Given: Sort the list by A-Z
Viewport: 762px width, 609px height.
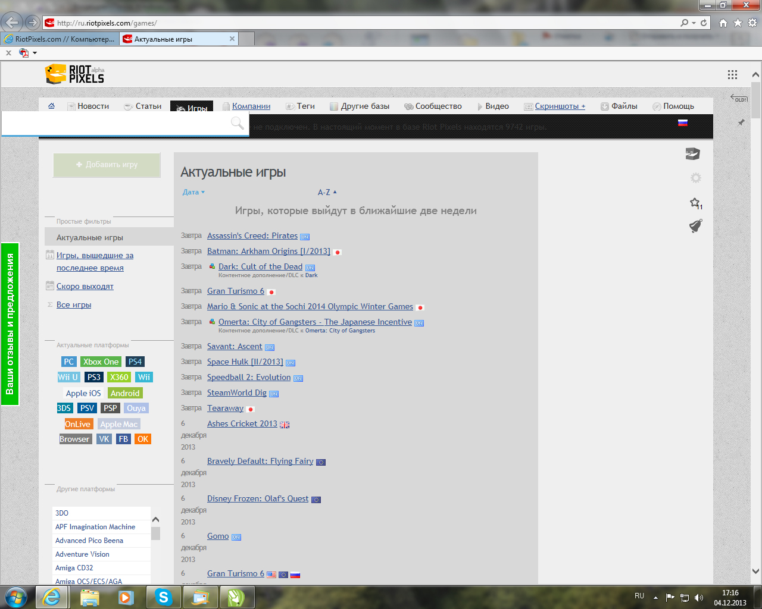Looking at the screenshot, I should click(327, 192).
